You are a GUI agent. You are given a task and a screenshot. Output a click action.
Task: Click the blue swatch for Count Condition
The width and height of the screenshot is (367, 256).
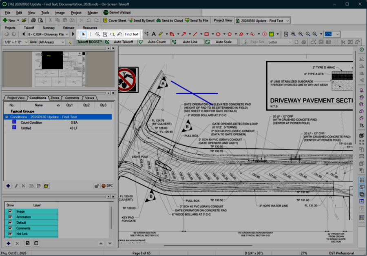click(x=14, y=122)
